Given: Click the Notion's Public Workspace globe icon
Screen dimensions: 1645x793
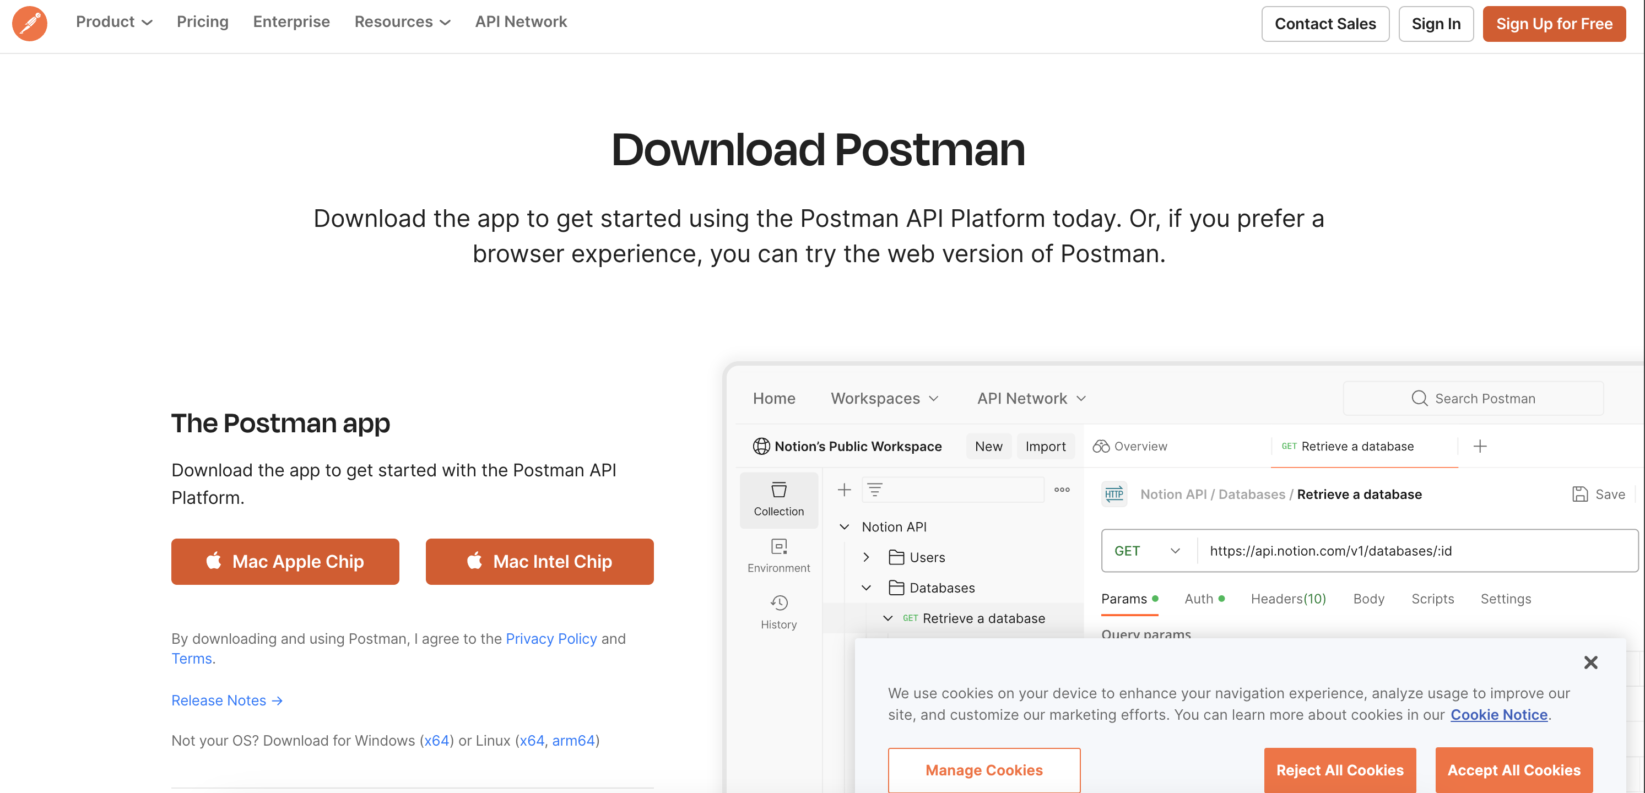Looking at the screenshot, I should (x=761, y=446).
